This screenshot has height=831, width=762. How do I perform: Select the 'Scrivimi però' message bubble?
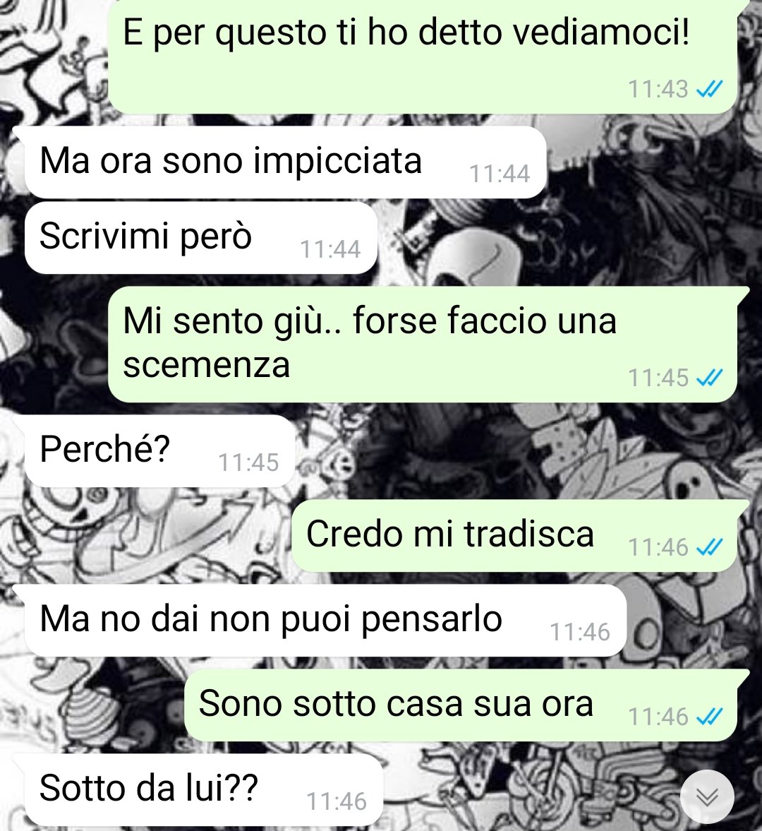click(200, 237)
